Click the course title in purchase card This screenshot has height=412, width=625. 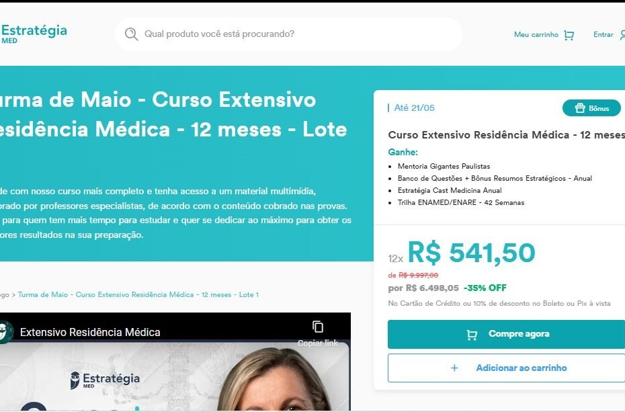[x=506, y=135]
